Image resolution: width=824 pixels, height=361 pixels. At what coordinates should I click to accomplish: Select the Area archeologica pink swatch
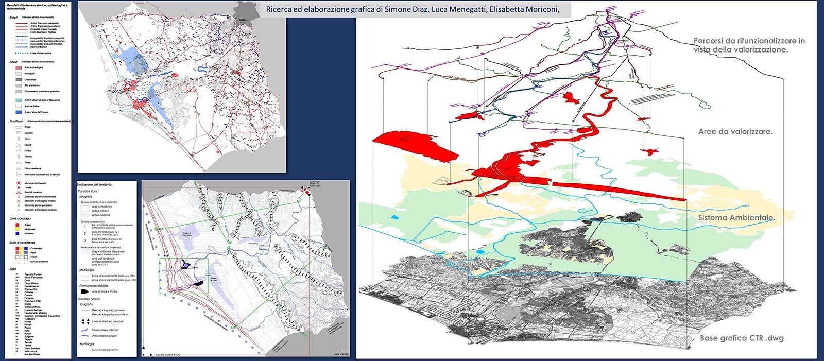tap(18, 68)
